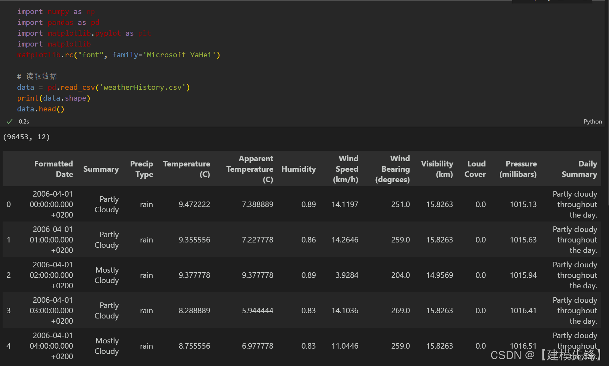Click temperature value 8.288889

click(x=194, y=311)
